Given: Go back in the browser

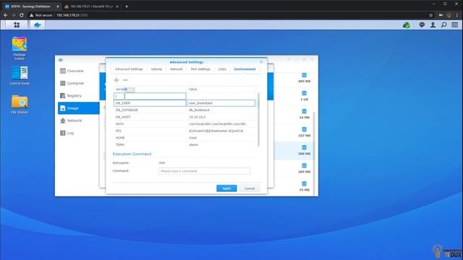Looking at the screenshot, I should point(6,15).
